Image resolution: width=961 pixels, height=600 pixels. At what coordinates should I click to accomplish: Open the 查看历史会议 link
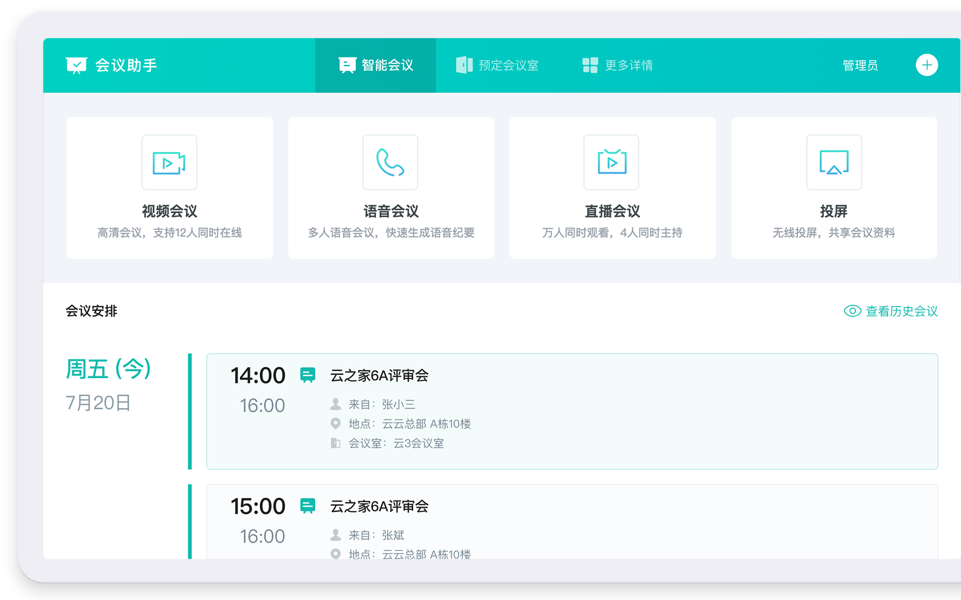(x=901, y=311)
